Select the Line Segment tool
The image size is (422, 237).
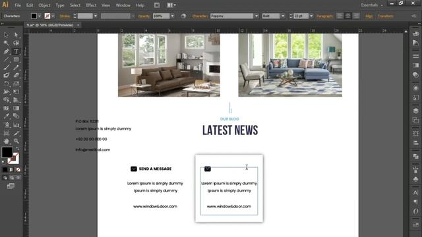tap(6, 59)
